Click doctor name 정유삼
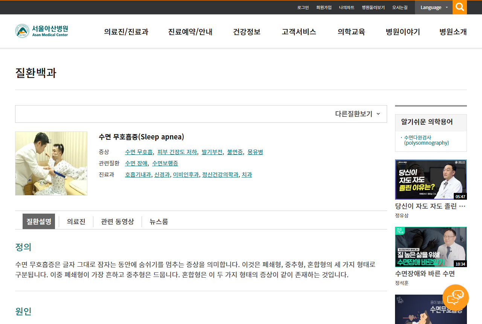The height and width of the screenshot is (324, 482). pyautogui.click(x=402, y=215)
